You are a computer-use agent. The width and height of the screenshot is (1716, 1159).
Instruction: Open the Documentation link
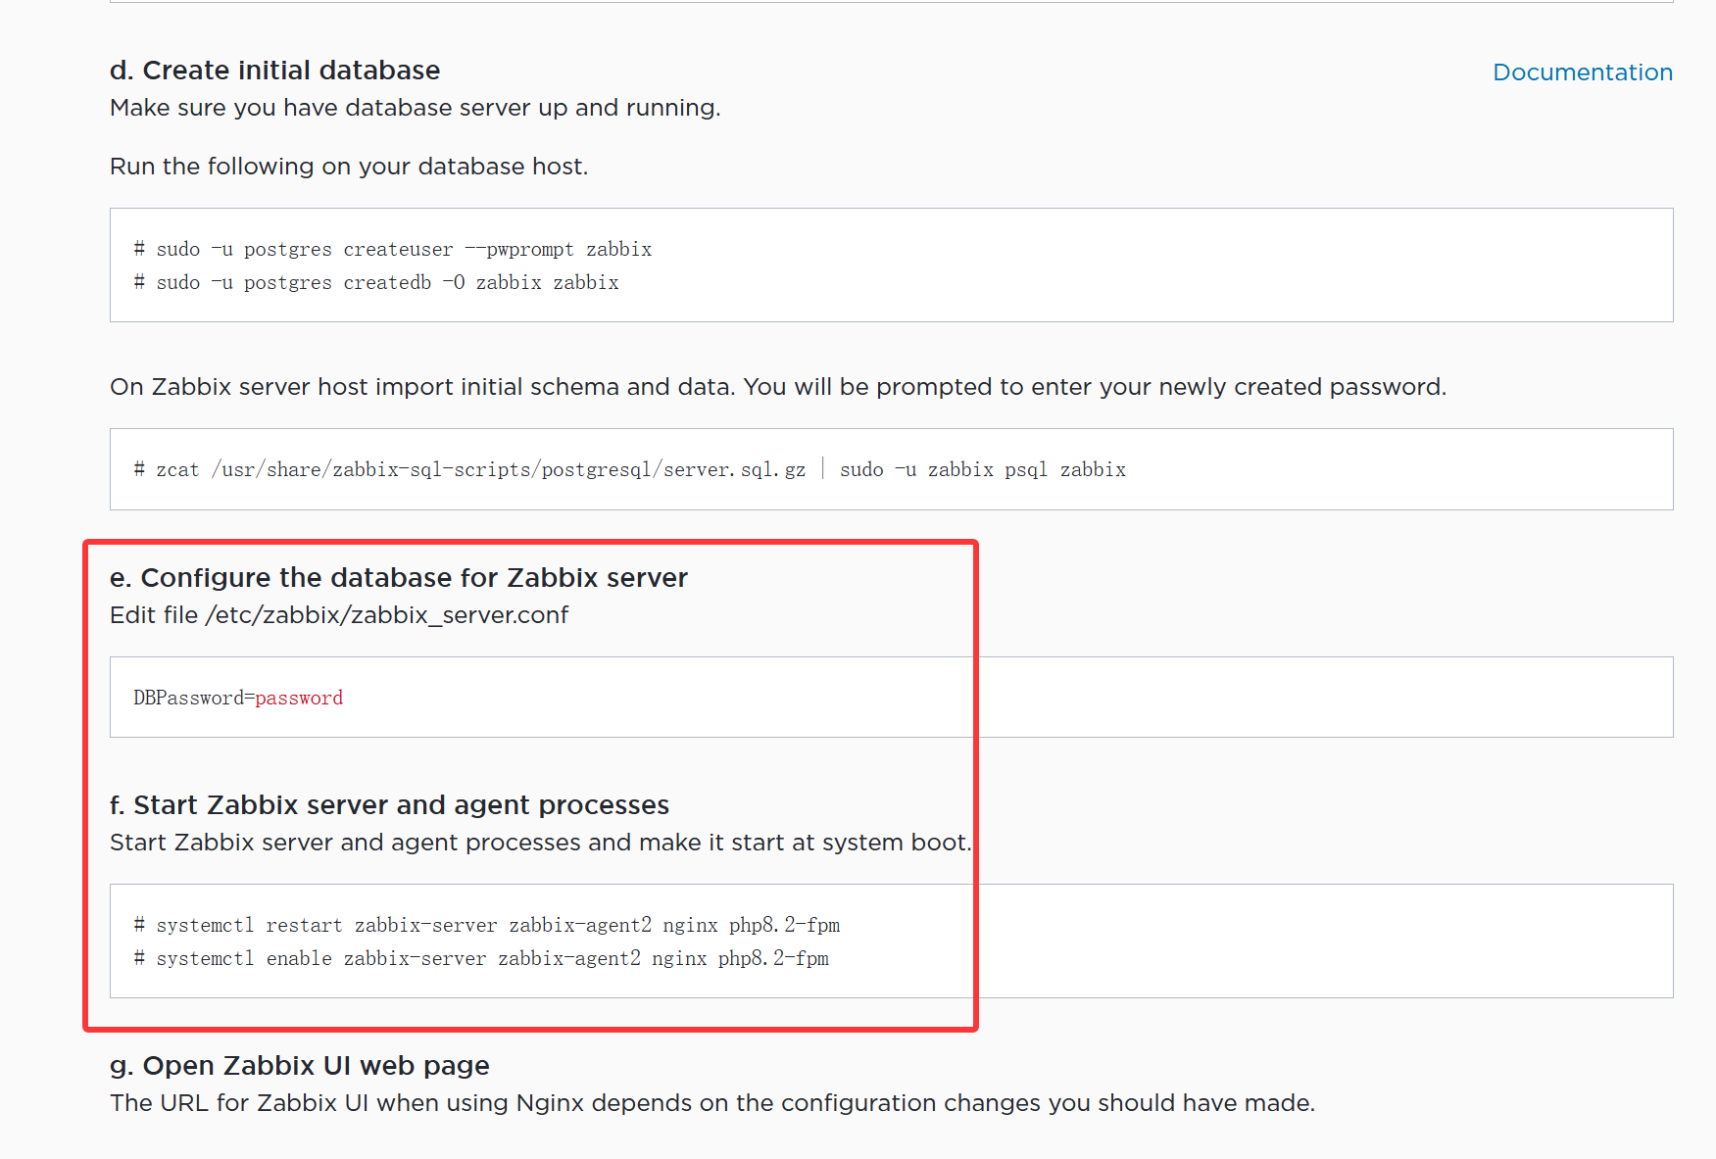(x=1582, y=72)
